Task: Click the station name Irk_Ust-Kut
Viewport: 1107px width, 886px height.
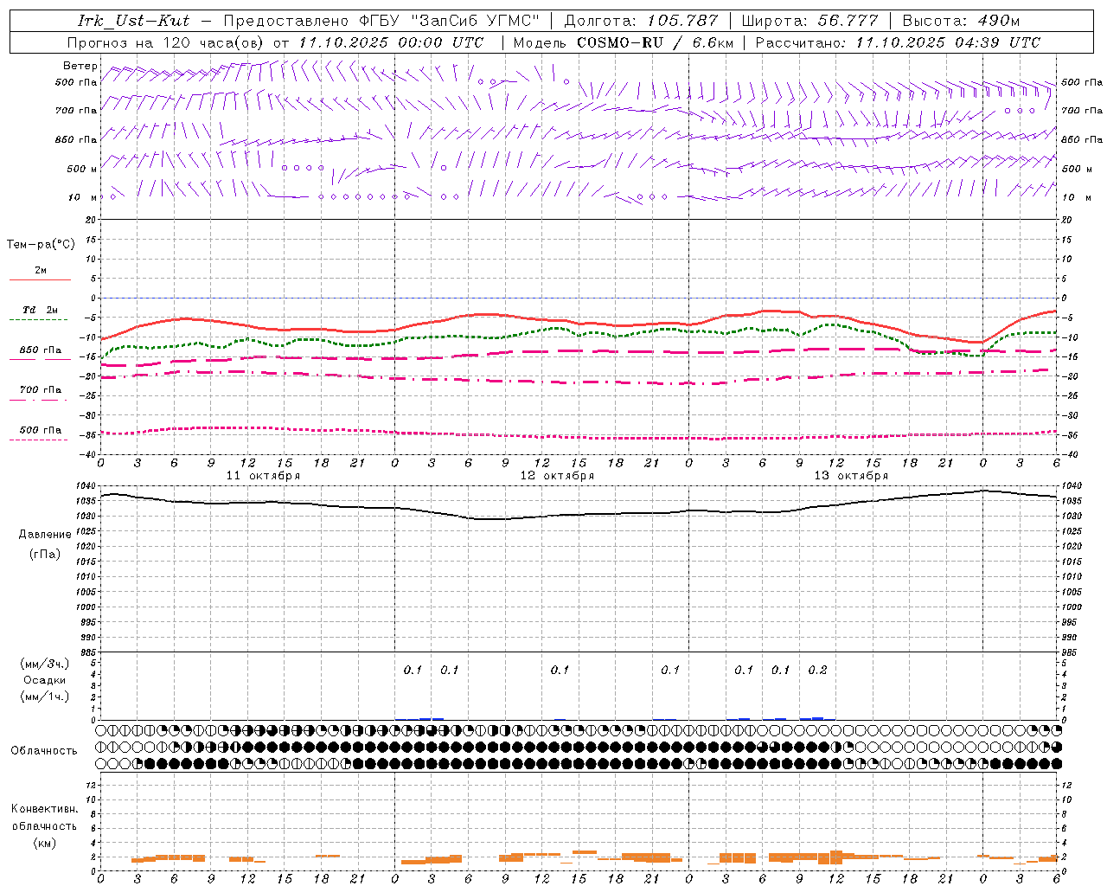Action: 134,21
